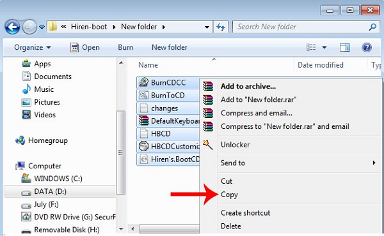Click the search magnifier icon
The image size is (384, 236).
(372, 27)
